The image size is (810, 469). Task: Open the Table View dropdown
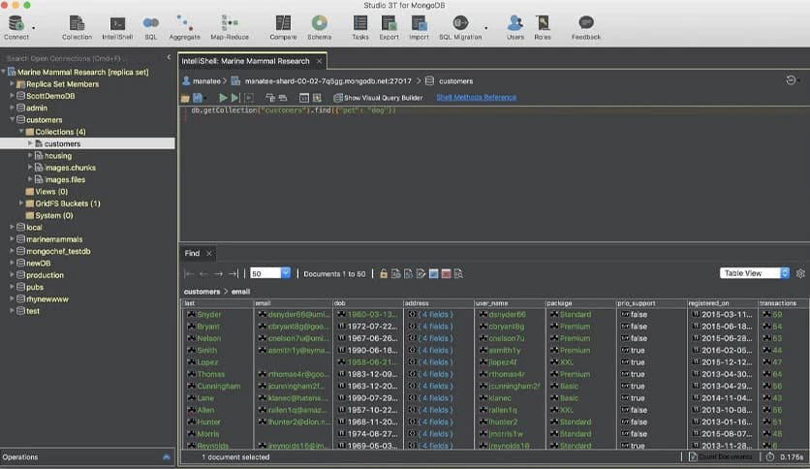[756, 274]
